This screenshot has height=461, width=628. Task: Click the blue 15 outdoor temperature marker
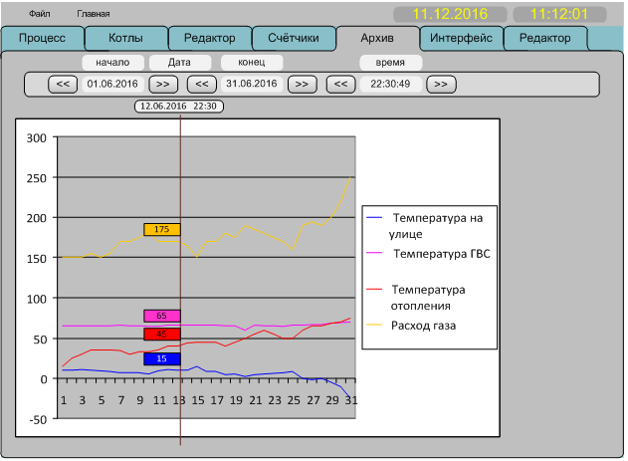coord(161,358)
